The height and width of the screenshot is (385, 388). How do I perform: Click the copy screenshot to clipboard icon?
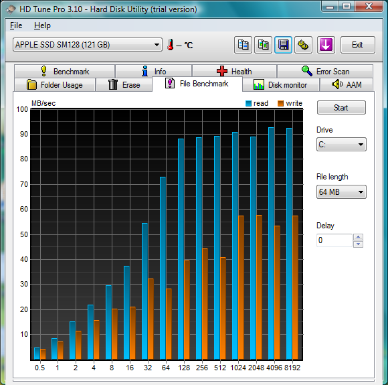click(x=263, y=45)
